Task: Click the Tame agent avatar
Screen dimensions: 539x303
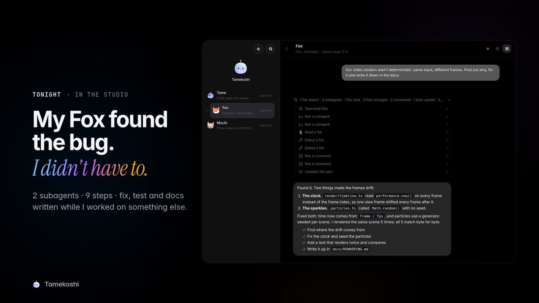Action: click(x=211, y=95)
